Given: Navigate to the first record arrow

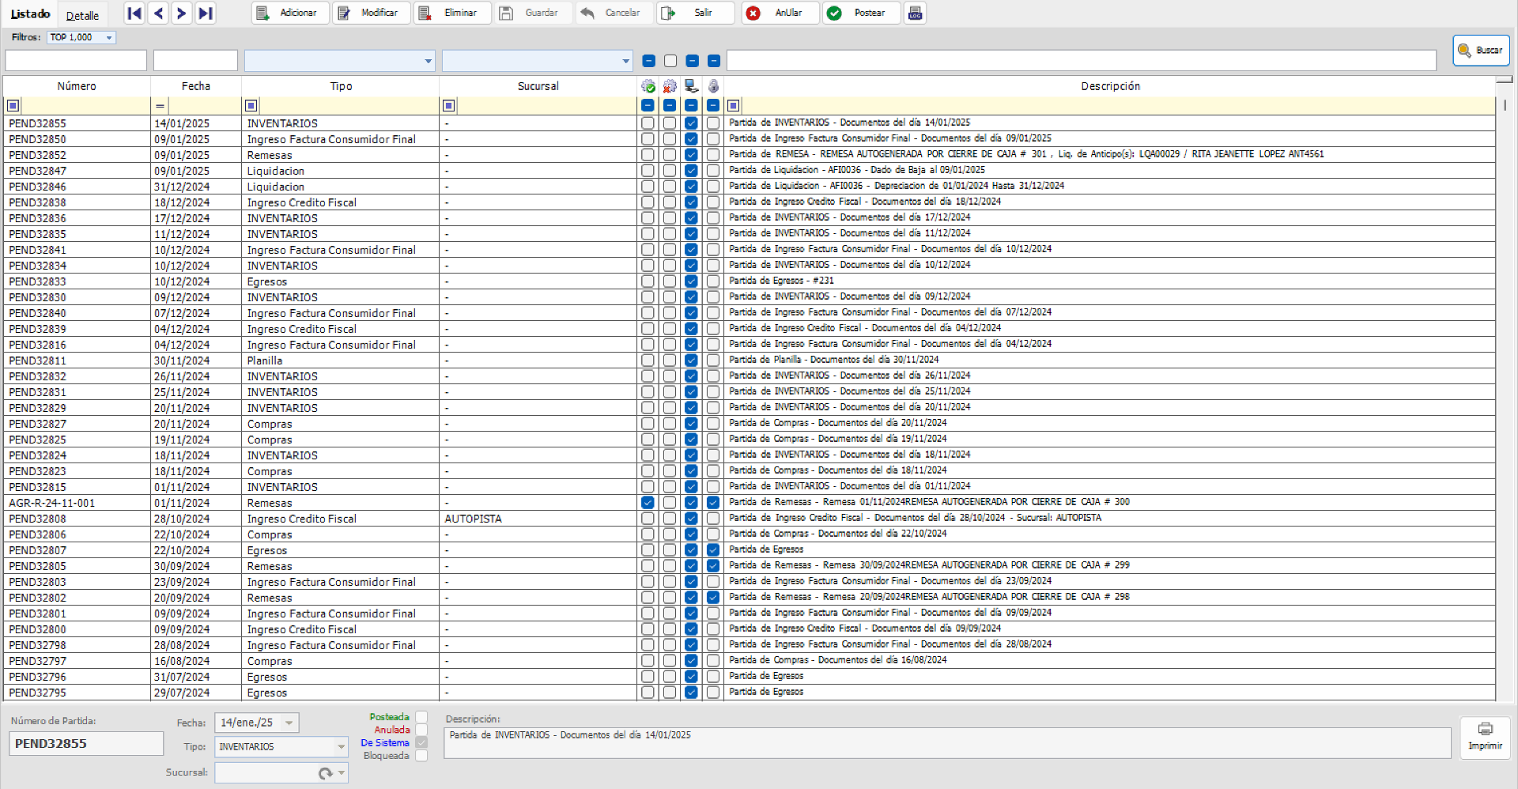Looking at the screenshot, I should [134, 13].
